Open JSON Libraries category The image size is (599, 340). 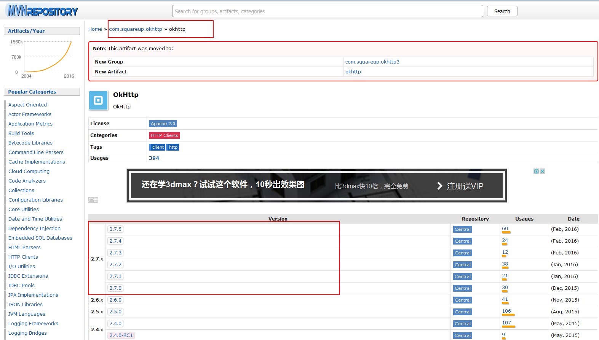click(x=26, y=305)
